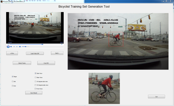Enable the Front View checkbox
This screenshot has width=174, height=106.
tap(35, 89)
